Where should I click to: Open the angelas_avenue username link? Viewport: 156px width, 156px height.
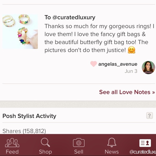118,64
